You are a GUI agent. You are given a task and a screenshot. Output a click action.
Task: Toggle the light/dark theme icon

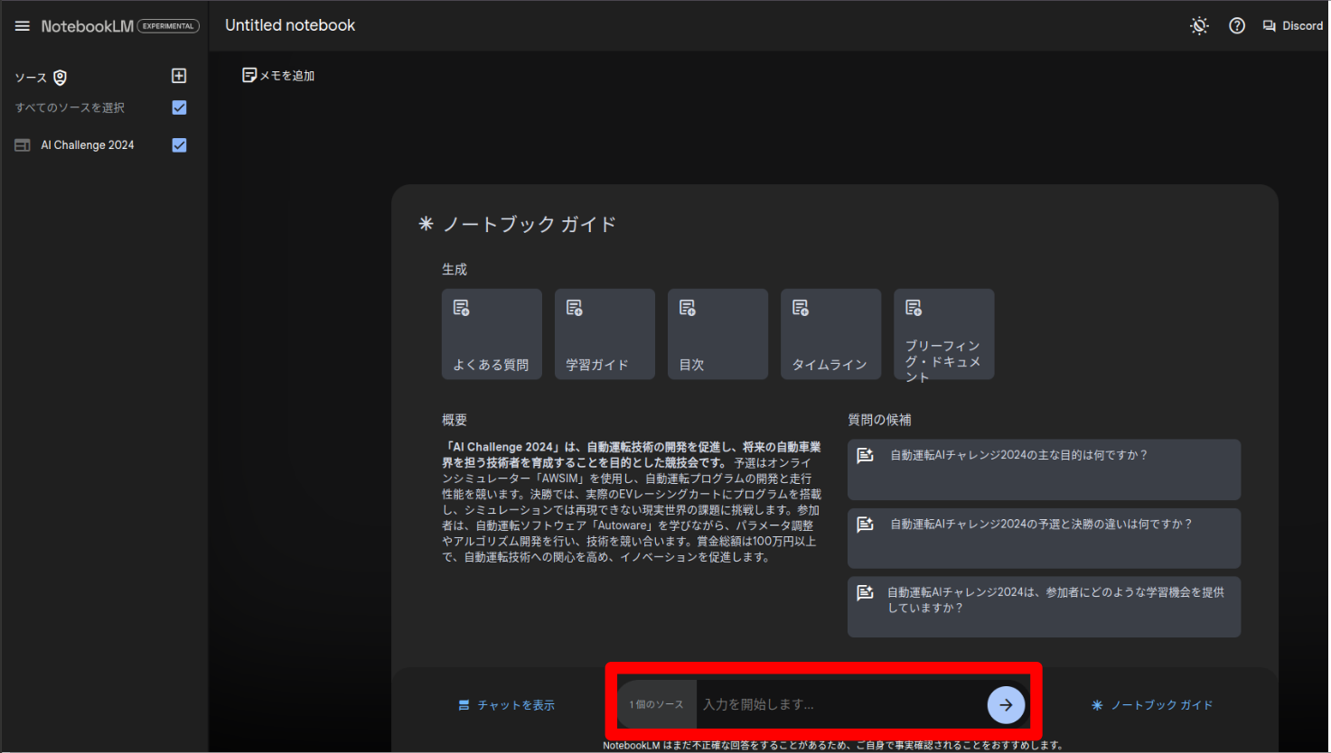1199,26
